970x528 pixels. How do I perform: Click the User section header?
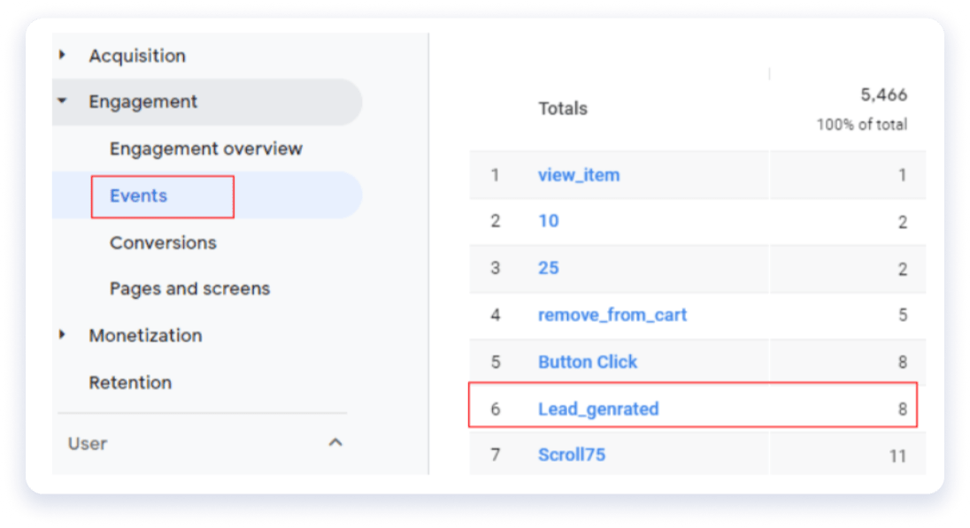(203, 443)
